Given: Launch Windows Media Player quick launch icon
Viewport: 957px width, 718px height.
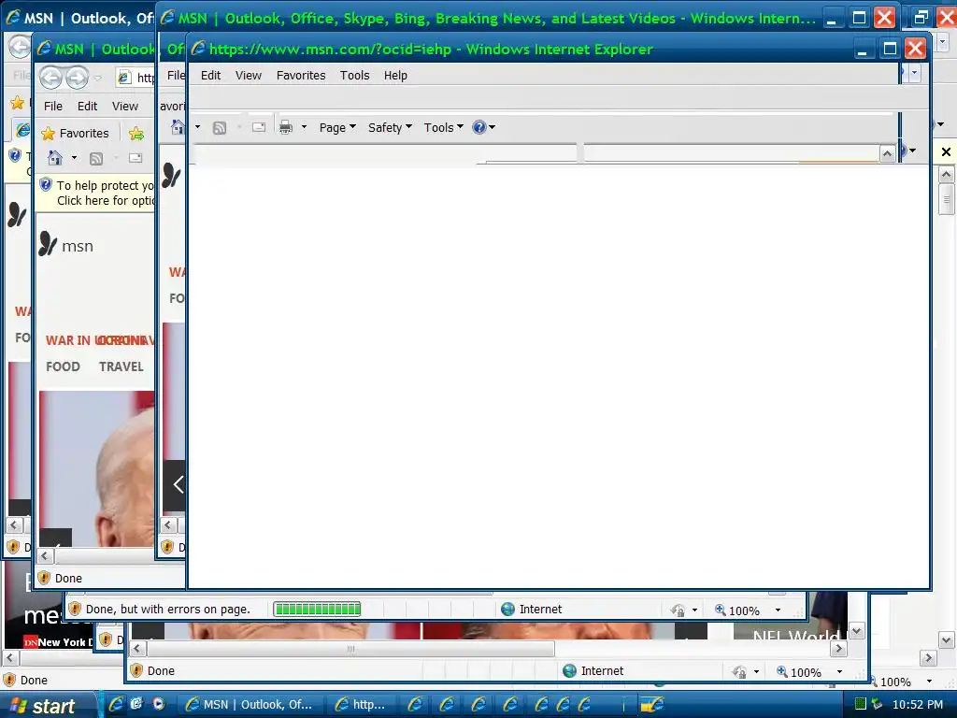Looking at the screenshot, I should [x=159, y=704].
